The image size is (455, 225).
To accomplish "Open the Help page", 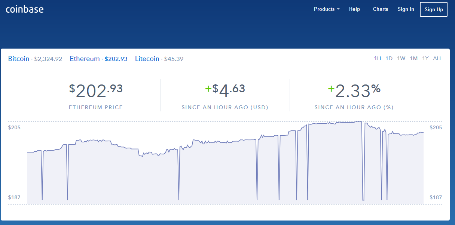I will pos(354,9).
